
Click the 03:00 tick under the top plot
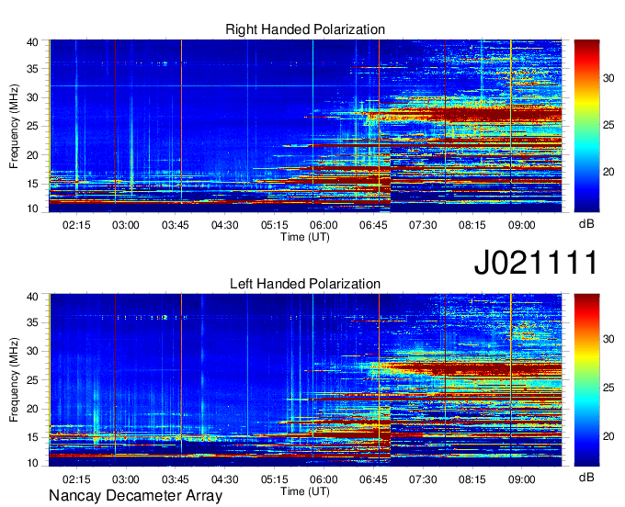click(x=126, y=225)
